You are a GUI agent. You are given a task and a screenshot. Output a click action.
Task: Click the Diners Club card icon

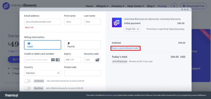pyautogui.click(x=57, y=60)
